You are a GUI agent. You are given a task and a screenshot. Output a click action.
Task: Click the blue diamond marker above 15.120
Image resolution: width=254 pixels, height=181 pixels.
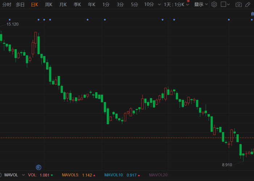[x=9, y=20]
